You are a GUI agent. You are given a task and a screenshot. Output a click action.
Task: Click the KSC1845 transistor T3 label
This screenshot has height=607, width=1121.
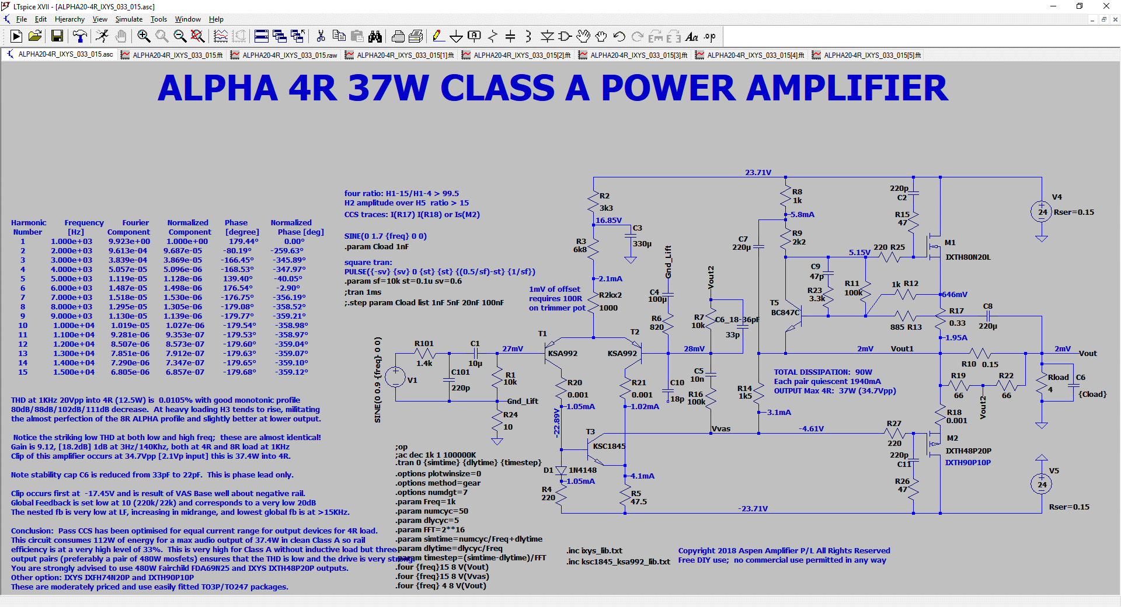[x=609, y=446]
